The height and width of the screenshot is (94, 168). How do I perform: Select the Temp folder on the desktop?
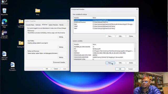tap(38, 12)
